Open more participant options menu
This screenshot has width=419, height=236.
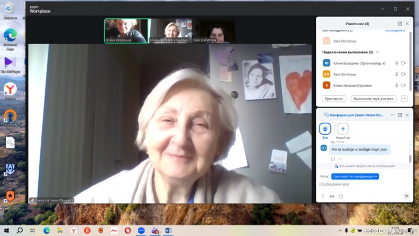[404, 99]
